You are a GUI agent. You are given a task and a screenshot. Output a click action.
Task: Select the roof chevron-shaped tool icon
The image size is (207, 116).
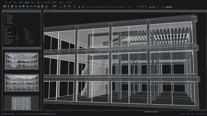click(35, 6)
